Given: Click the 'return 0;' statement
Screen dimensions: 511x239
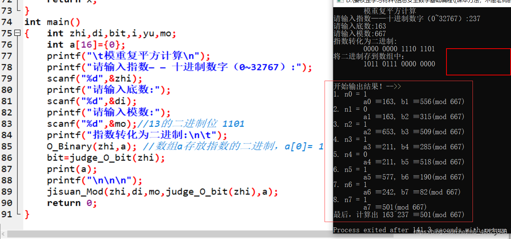Looking at the screenshot, I should point(72,203).
